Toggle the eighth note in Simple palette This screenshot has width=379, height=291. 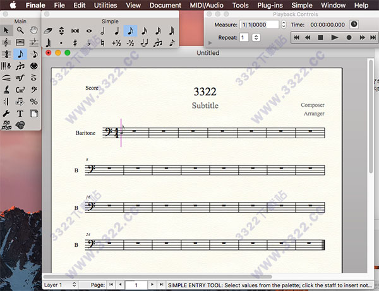click(x=130, y=31)
